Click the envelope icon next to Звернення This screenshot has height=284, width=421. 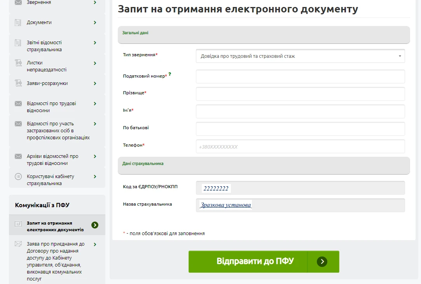coord(18,2)
